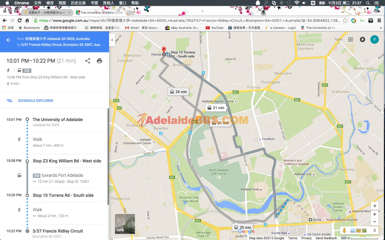The width and height of the screenshot is (385, 240).
Task: Click the Chrome address bar URL
Action: coord(187,21)
